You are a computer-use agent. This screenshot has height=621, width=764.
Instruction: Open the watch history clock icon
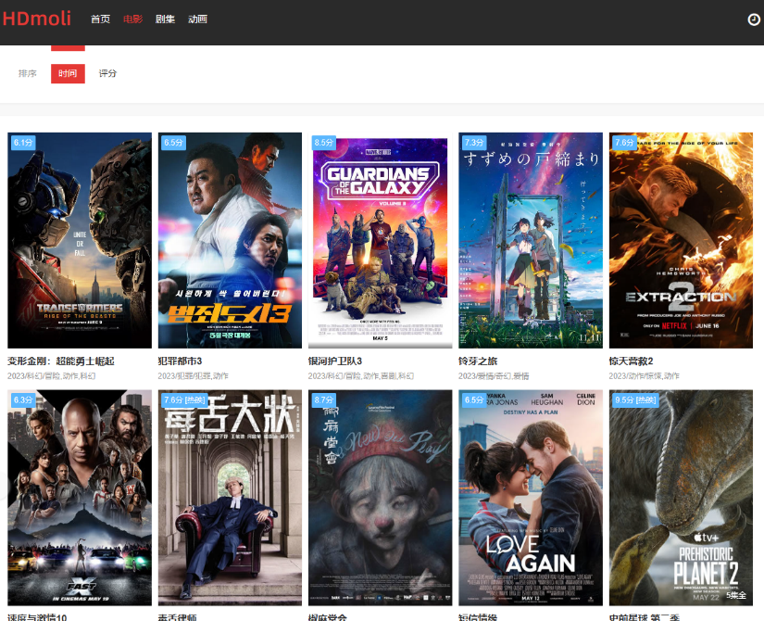(754, 19)
